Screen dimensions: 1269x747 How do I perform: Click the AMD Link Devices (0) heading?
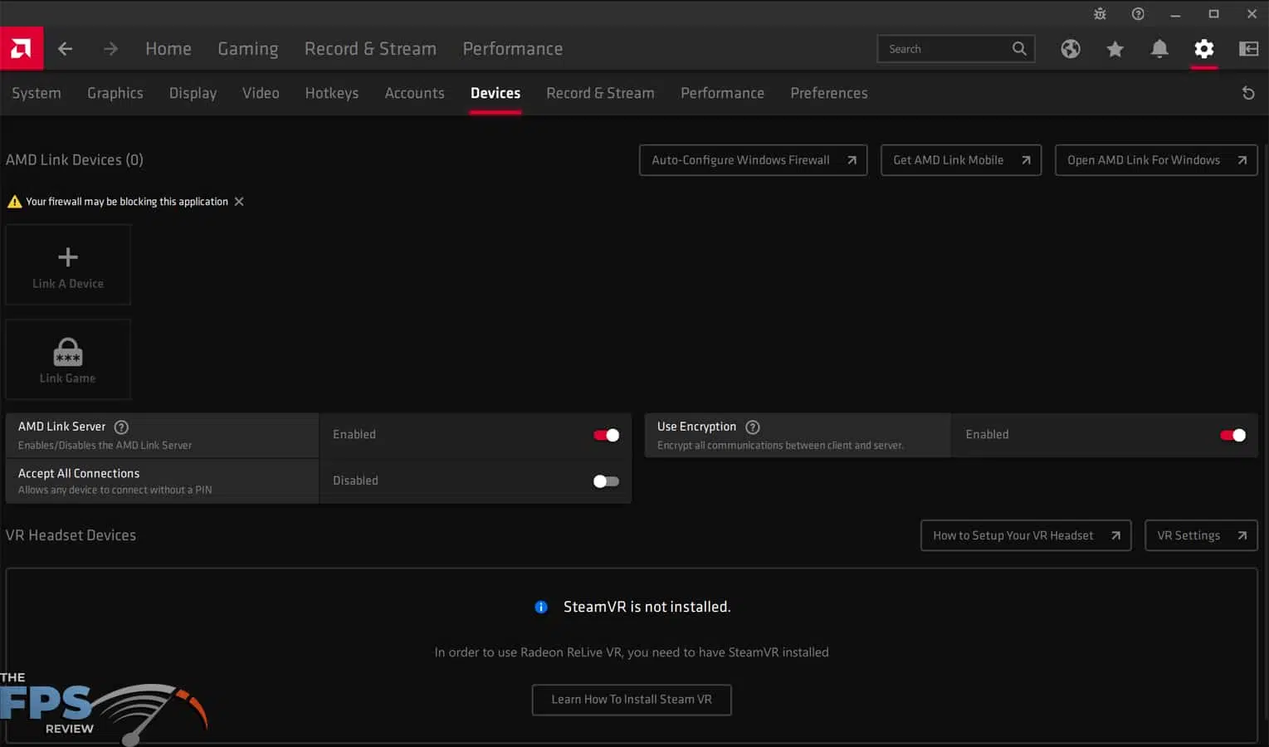75,160
